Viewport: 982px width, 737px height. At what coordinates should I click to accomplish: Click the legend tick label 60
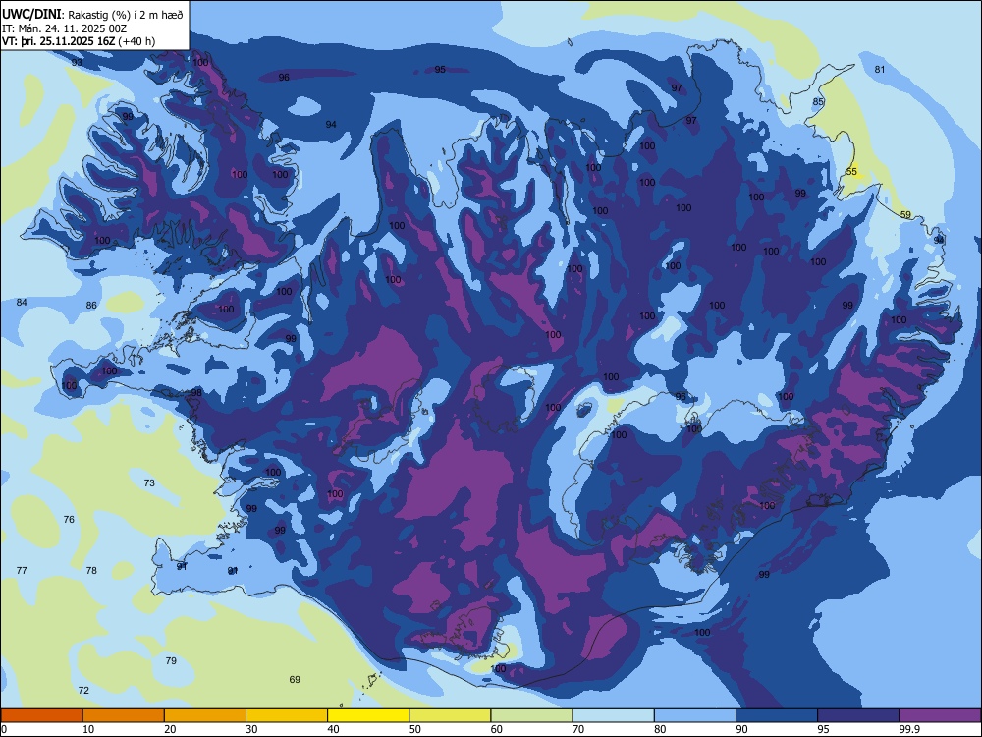(497, 729)
